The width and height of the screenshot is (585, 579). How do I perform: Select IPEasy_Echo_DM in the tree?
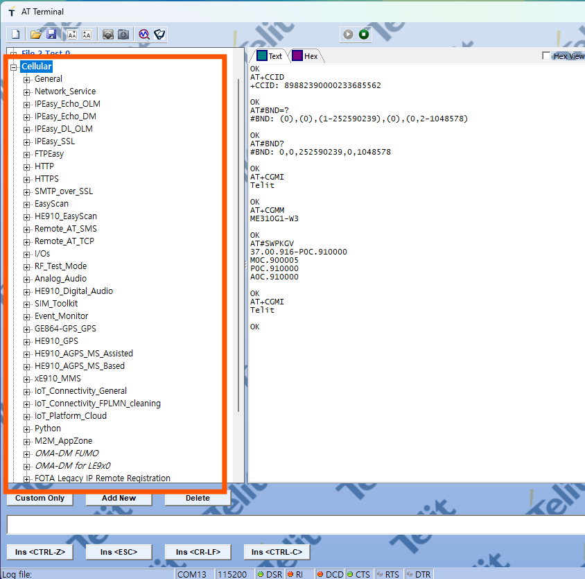pyautogui.click(x=65, y=116)
